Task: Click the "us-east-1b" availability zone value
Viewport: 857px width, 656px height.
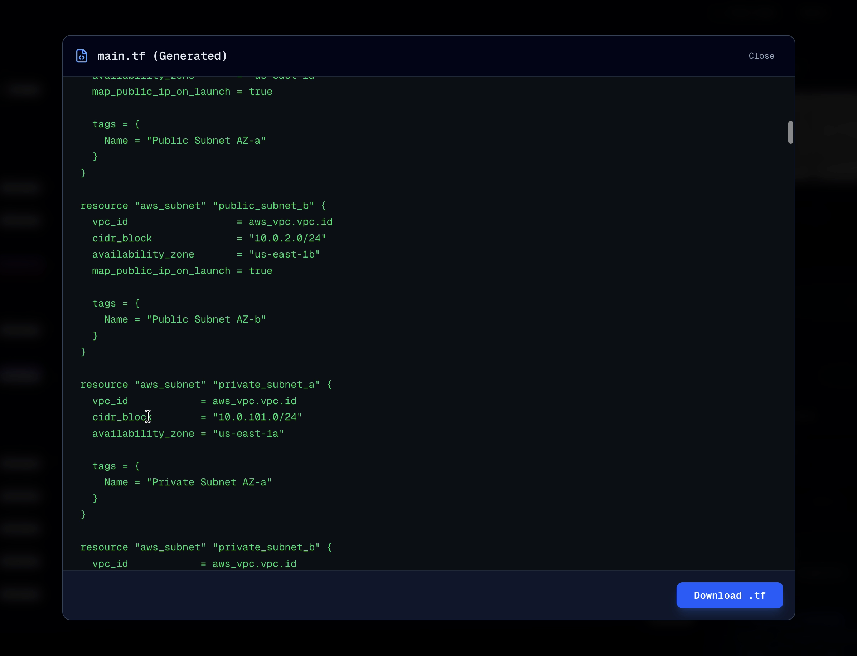Action: pyautogui.click(x=284, y=255)
